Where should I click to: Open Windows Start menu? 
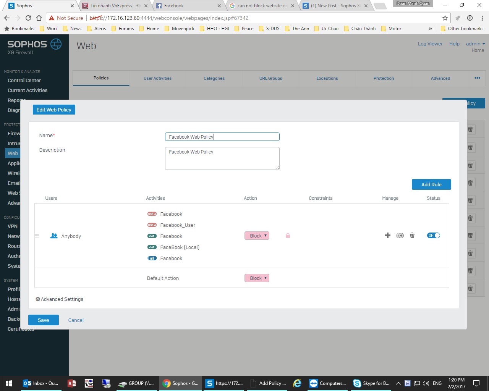tap(9, 383)
